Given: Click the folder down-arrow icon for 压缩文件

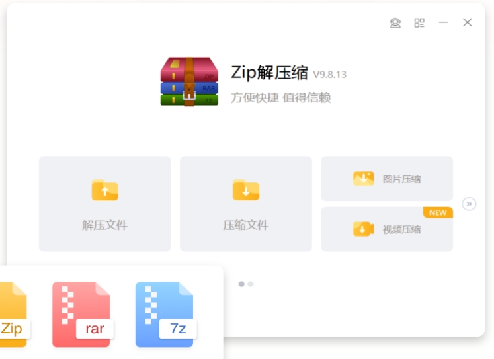Looking at the screenshot, I should 246,190.
